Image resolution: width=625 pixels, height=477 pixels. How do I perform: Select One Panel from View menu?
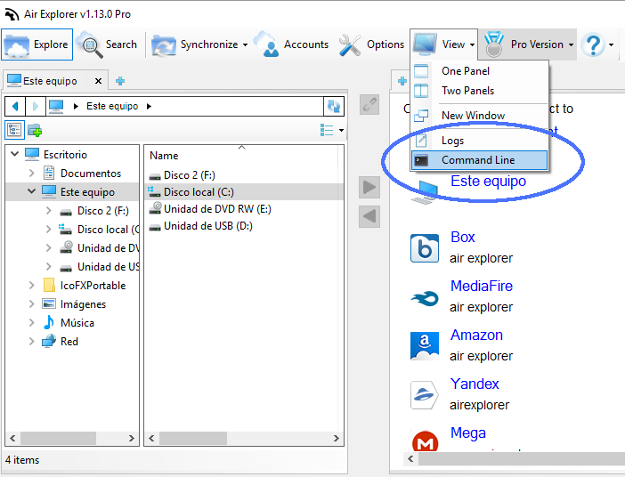479,71
